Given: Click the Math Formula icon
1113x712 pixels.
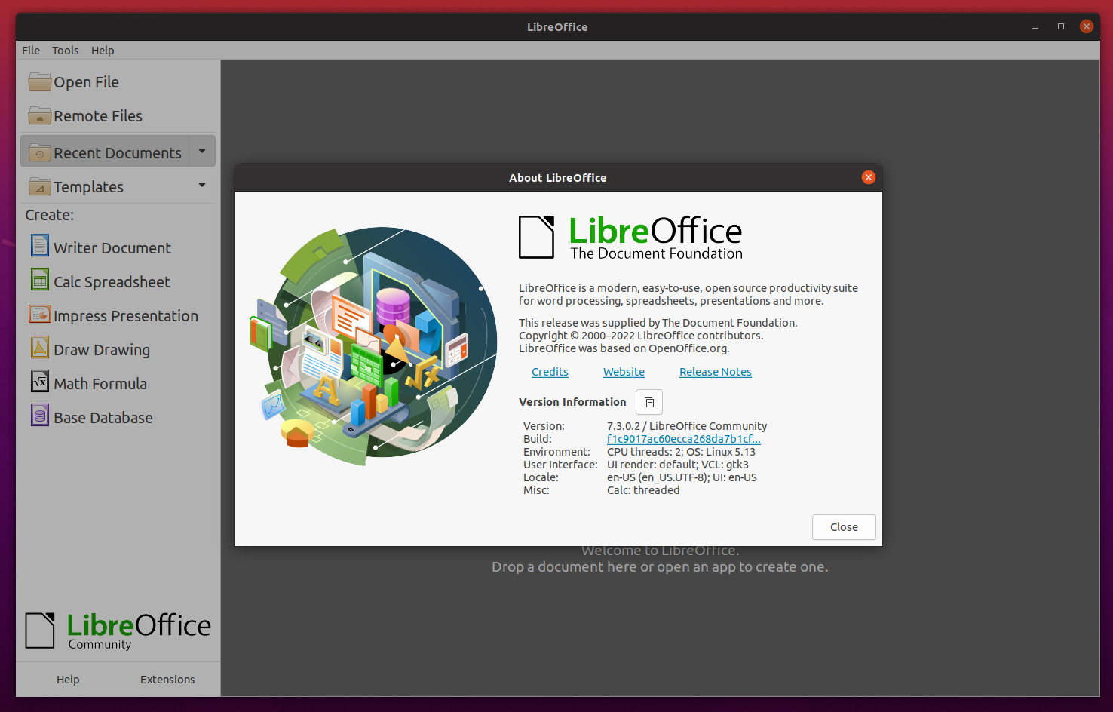Looking at the screenshot, I should pyautogui.click(x=40, y=381).
